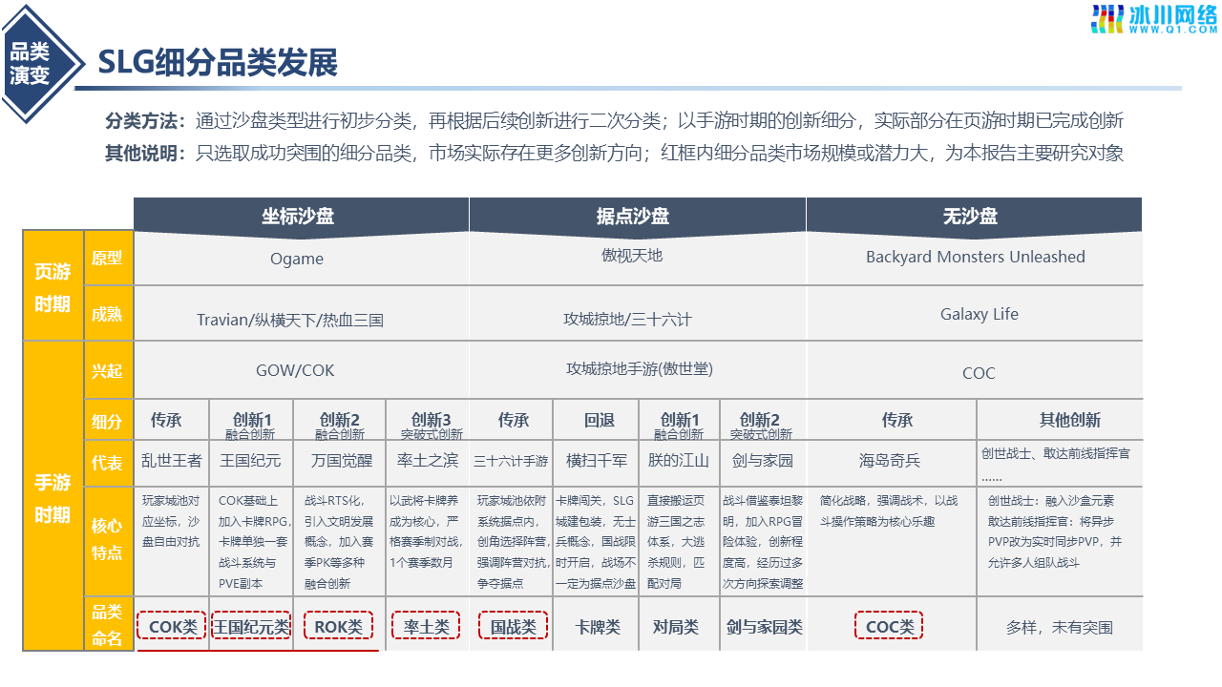The height and width of the screenshot is (687, 1222).
Task: Click the 手游时期 row group label
Action: pyautogui.click(x=53, y=498)
